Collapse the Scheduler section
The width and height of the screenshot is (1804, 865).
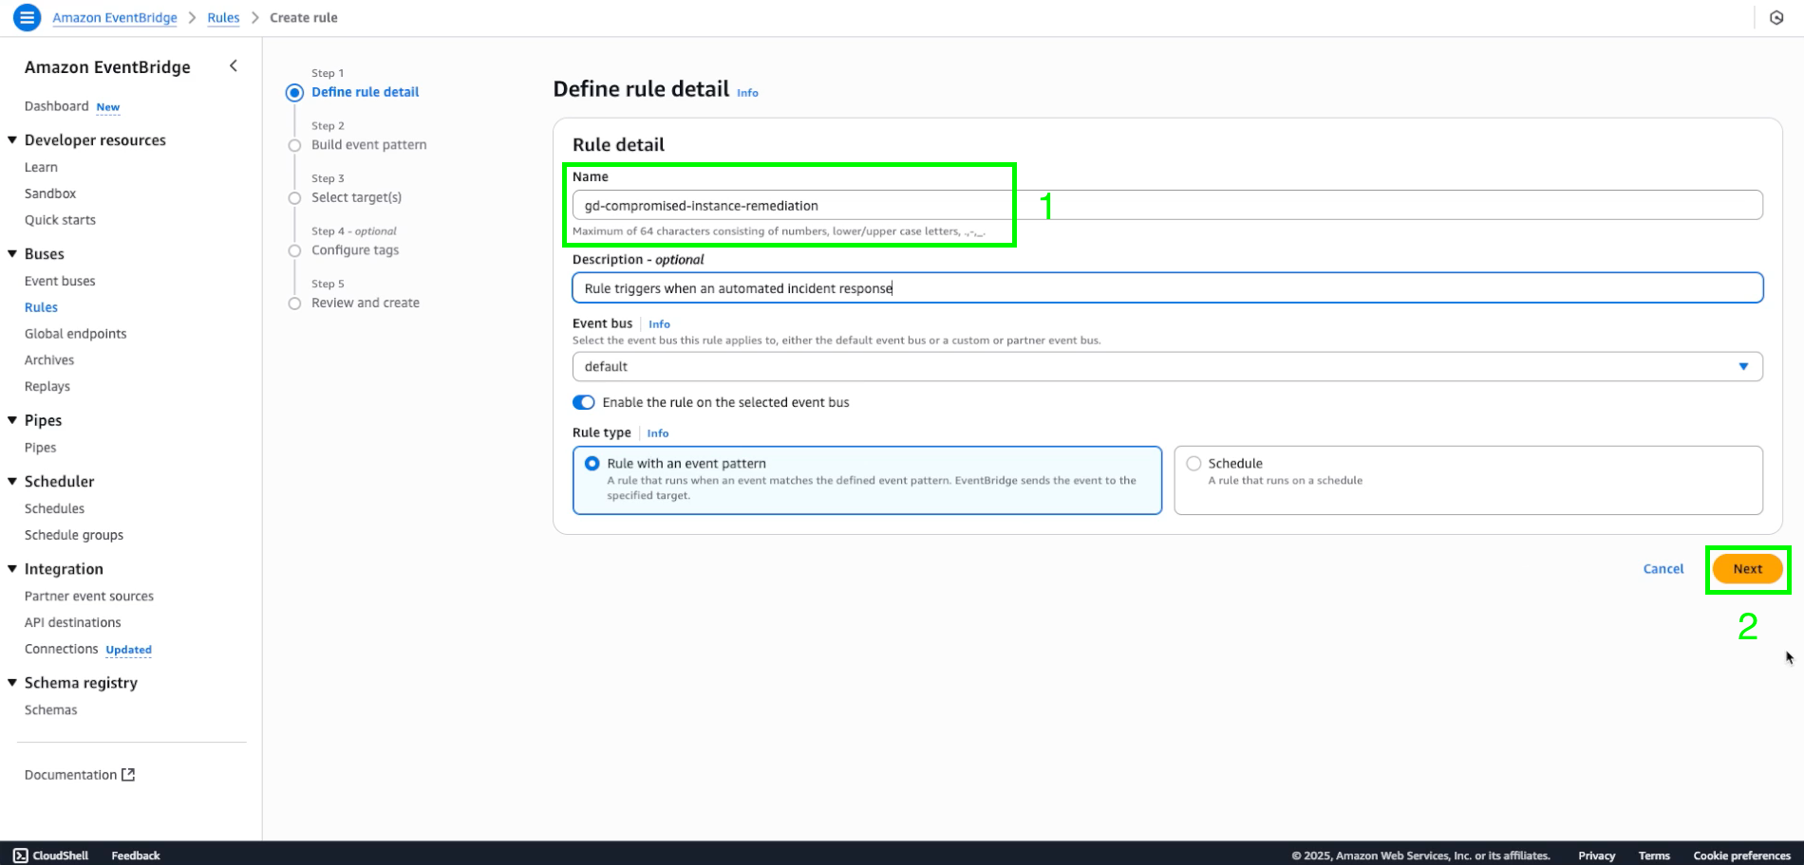pyautogui.click(x=12, y=481)
